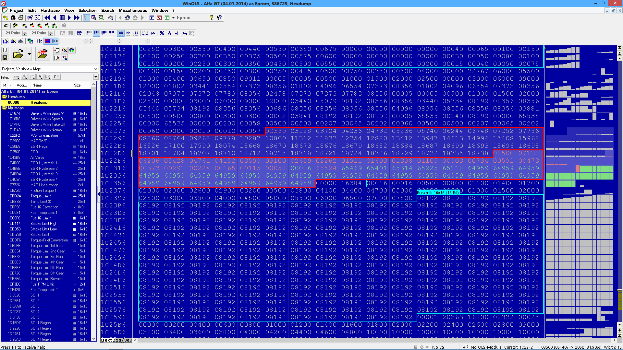The width and height of the screenshot is (623, 350).
Task: Jump to the first map with double-left arrows
Action: pos(47,18)
